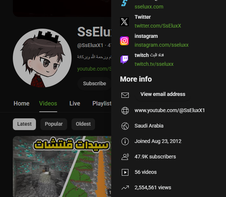Click the info circle icon by Joined date
This screenshot has width=226, height=197.
pyautogui.click(x=125, y=142)
